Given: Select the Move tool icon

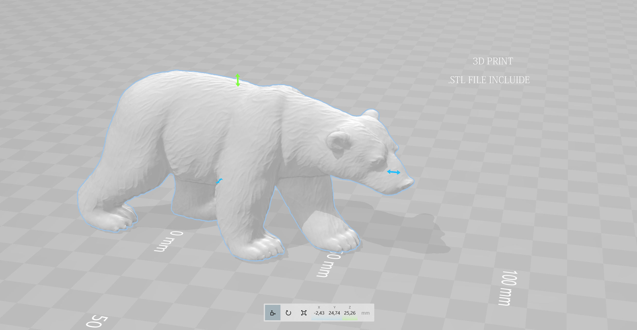Looking at the screenshot, I should click(272, 313).
